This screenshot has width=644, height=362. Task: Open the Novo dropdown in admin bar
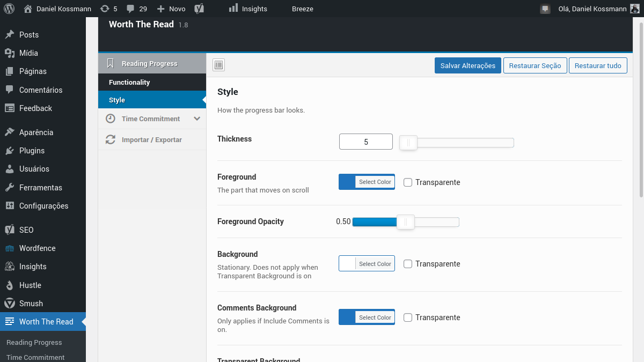tap(171, 9)
